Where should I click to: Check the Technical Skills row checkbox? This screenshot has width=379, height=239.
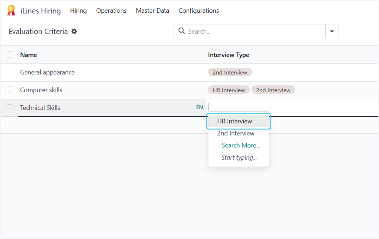point(10,107)
